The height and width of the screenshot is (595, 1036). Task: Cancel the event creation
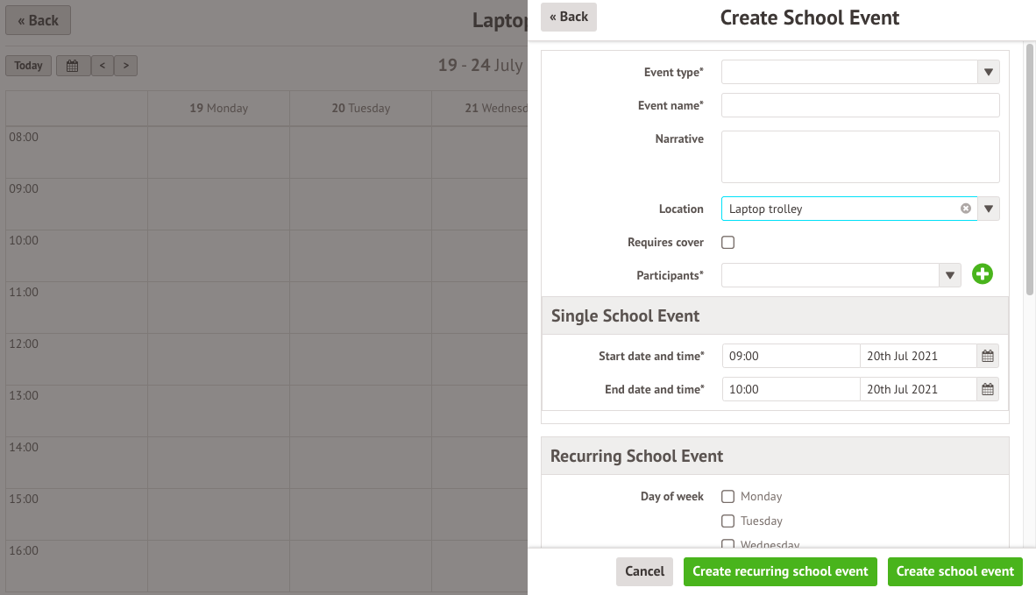[x=644, y=571]
